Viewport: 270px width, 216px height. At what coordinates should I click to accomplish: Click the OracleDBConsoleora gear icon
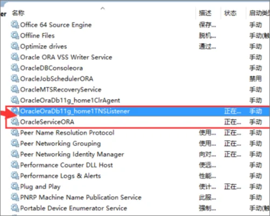click(x=15, y=68)
